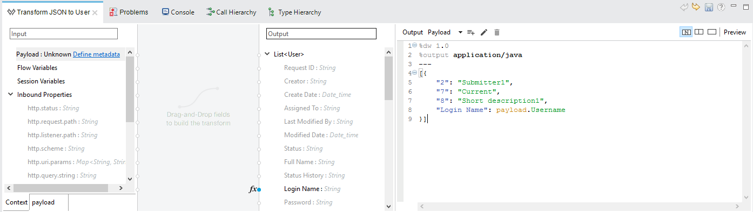
Task: Close the Transform JSON to User tab
Action: [95, 12]
